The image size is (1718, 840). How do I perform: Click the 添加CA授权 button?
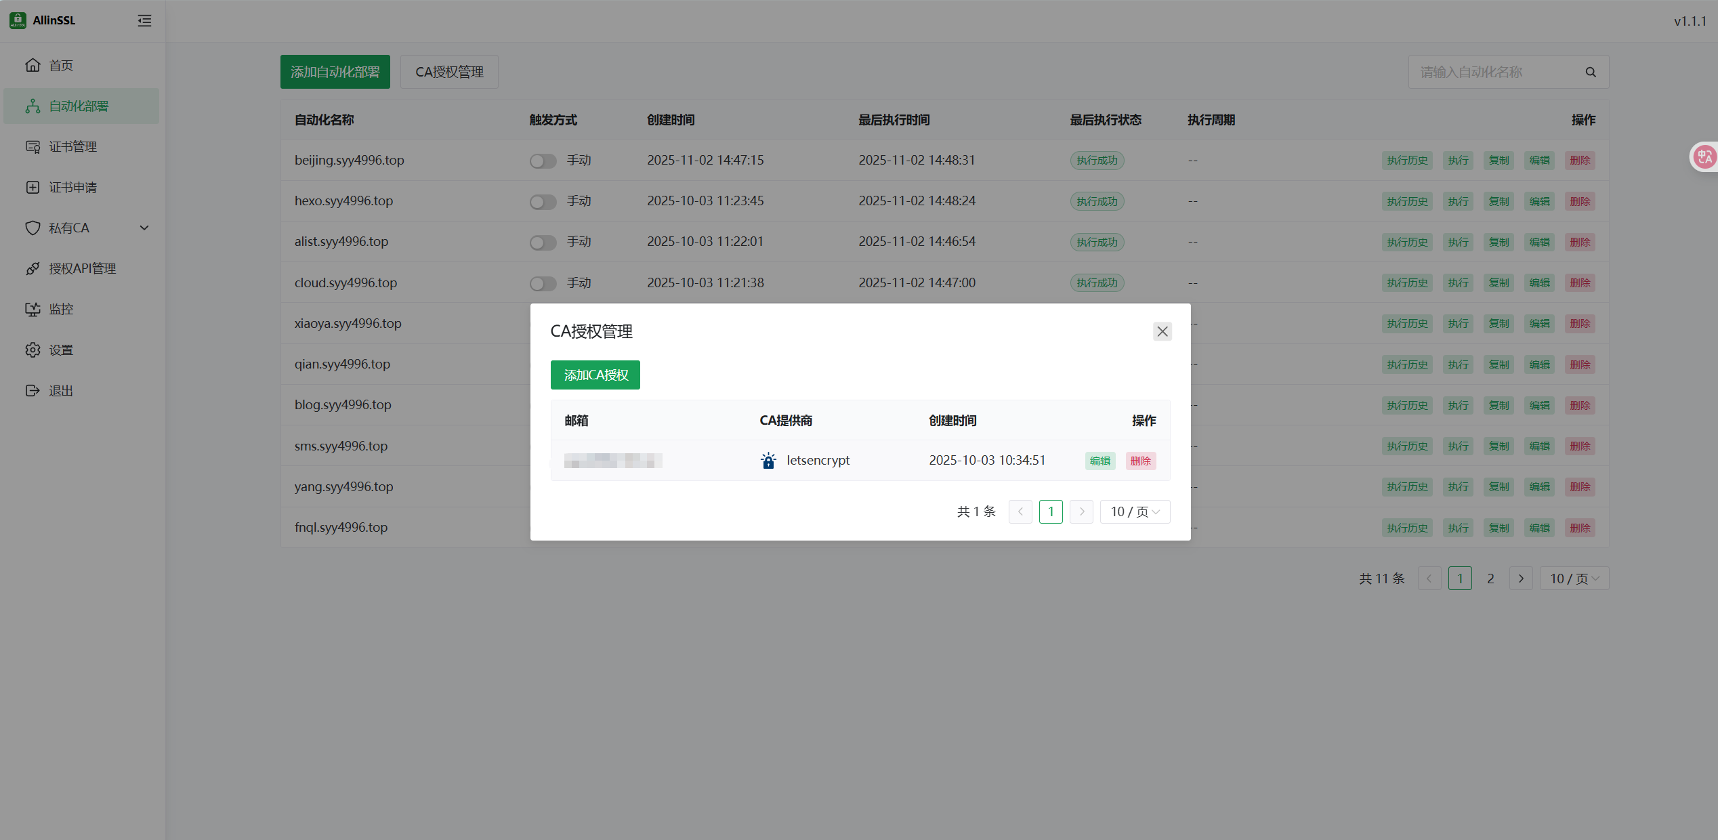click(x=595, y=375)
